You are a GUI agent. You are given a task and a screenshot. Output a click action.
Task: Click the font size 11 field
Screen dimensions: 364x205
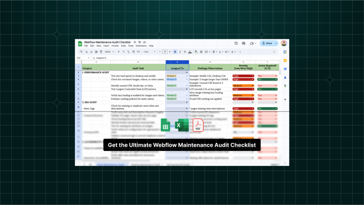pos(165,52)
